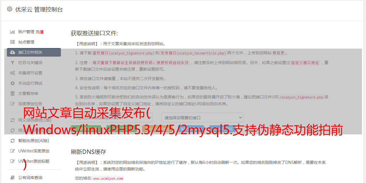This screenshot has width=366, height=183.
Task: Click the refresh icon for 智能伪原创[AI版]
Action: 13,141
